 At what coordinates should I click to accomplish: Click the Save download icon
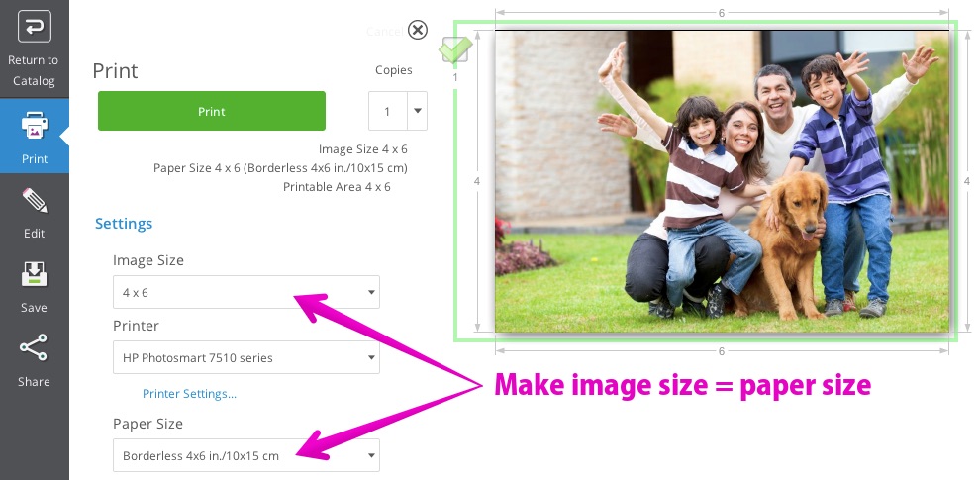click(x=35, y=274)
